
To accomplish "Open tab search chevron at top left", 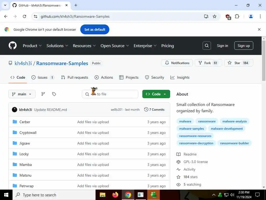I will tap(5, 5).
